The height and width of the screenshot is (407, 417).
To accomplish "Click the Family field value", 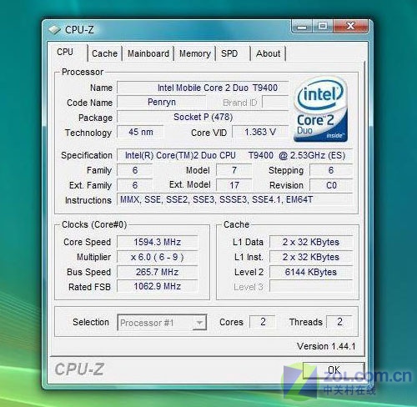I will click(135, 170).
